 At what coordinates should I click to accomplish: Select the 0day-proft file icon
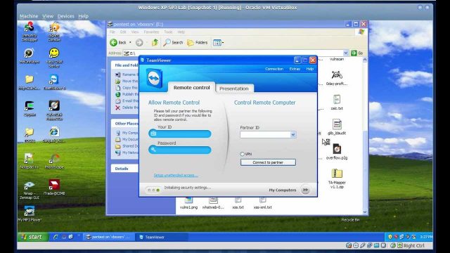tap(337, 78)
